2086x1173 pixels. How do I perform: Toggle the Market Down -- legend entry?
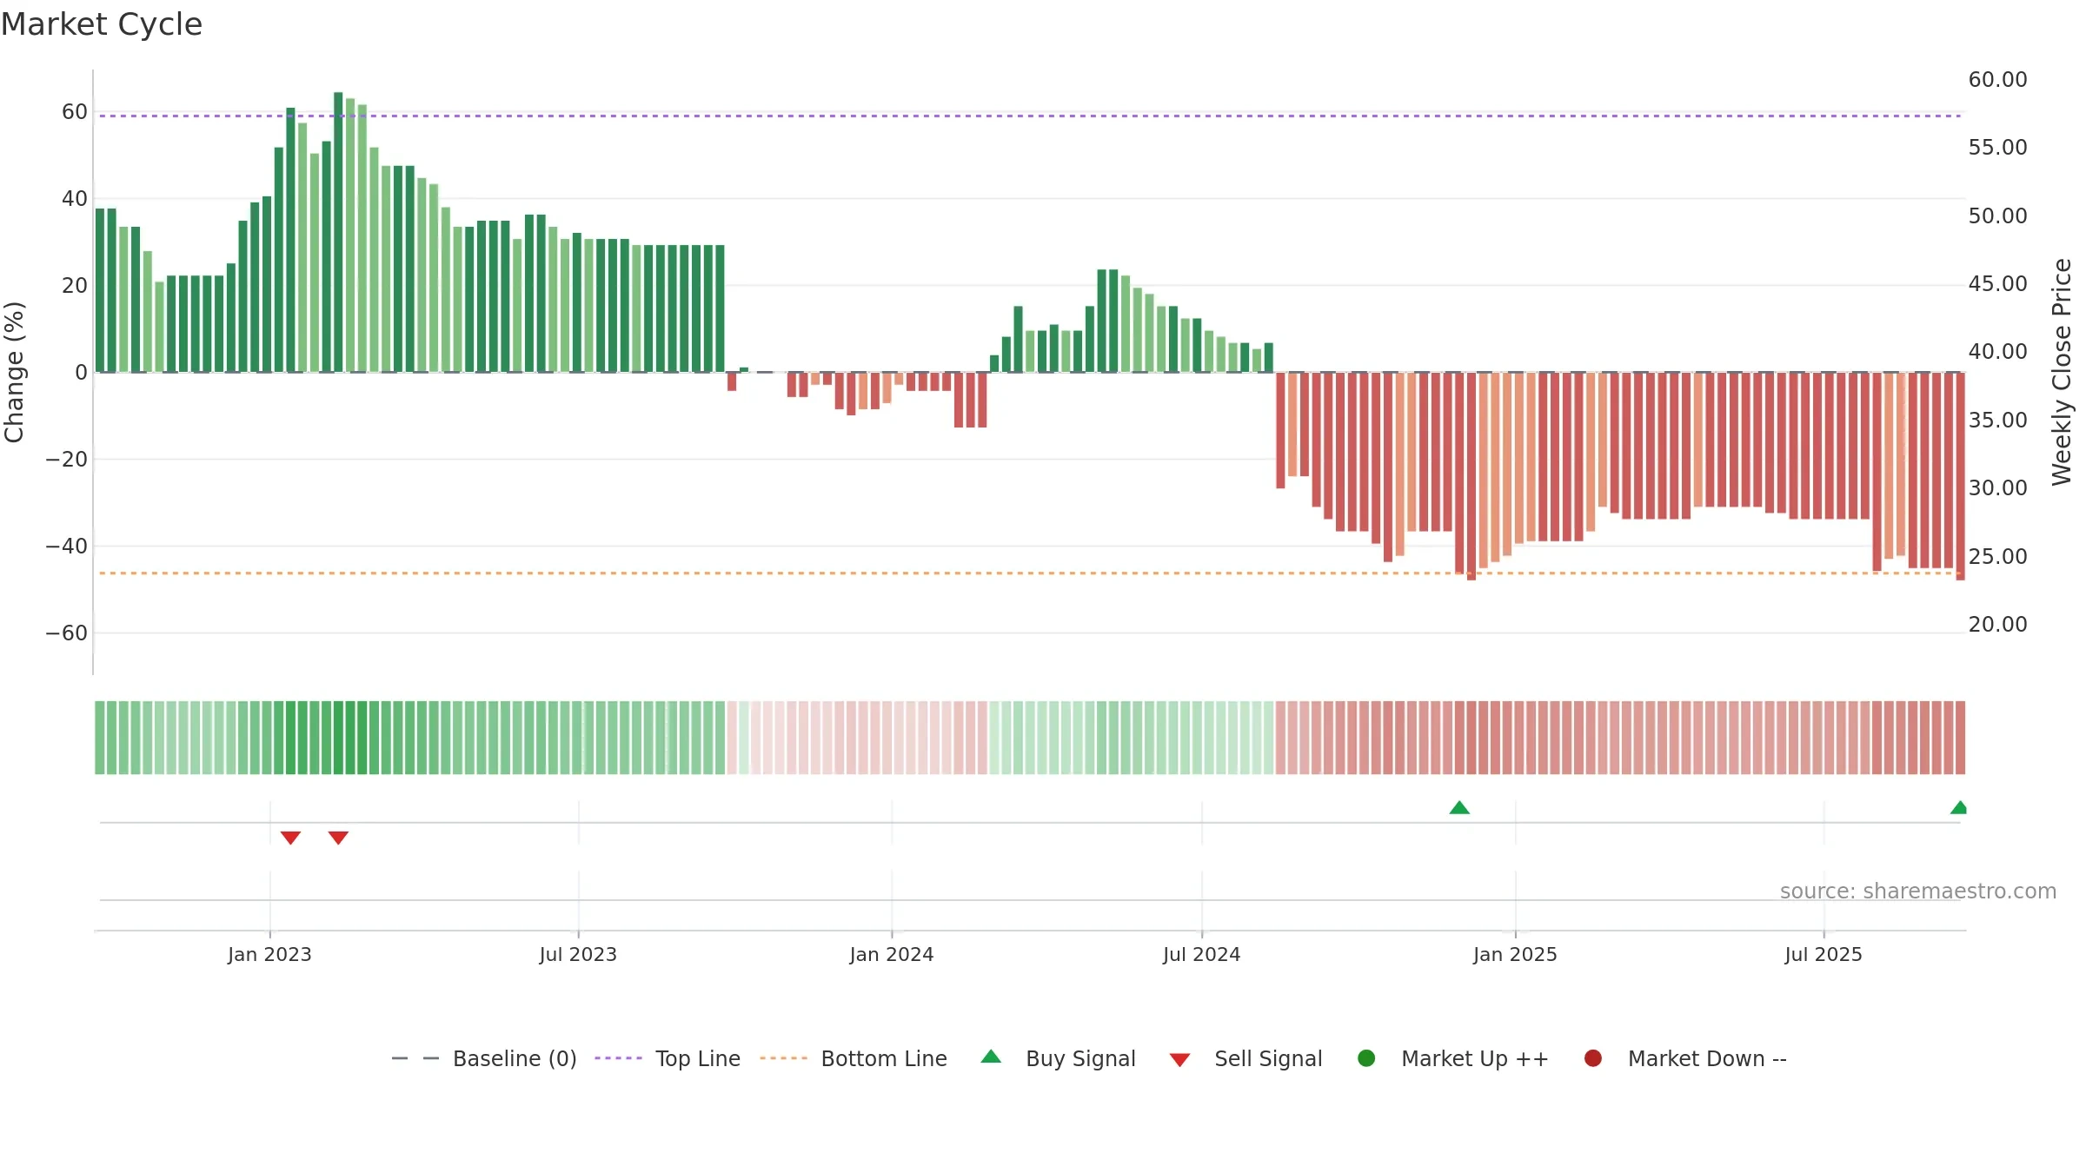click(1684, 1058)
